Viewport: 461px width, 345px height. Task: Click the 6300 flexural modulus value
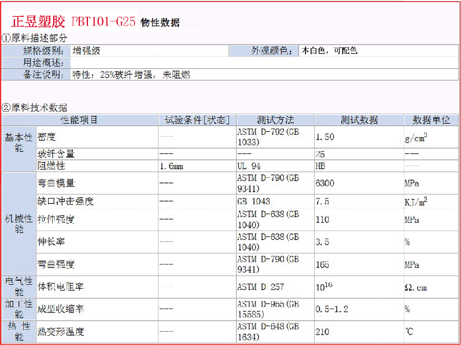(325, 183)
